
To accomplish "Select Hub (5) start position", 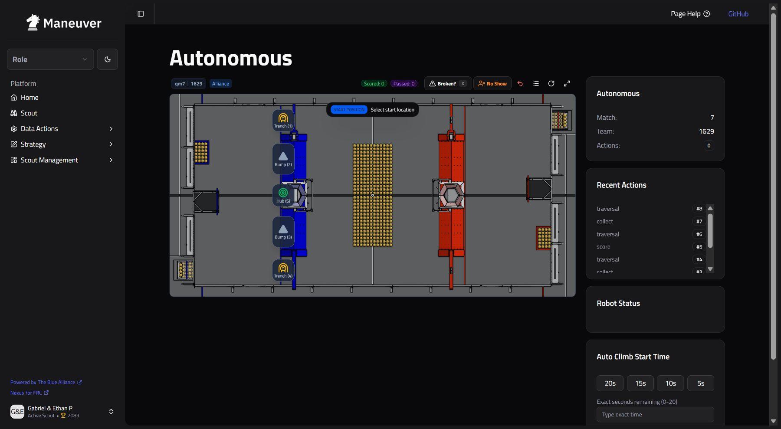I will tap(283, 195).
